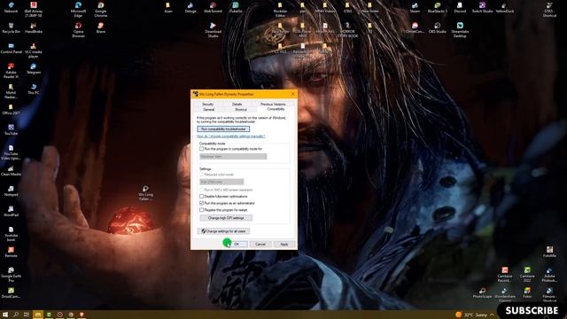The image size is (567, 319).
Task: Click Change high DPI settings button
Action: [x=226, y=218]
